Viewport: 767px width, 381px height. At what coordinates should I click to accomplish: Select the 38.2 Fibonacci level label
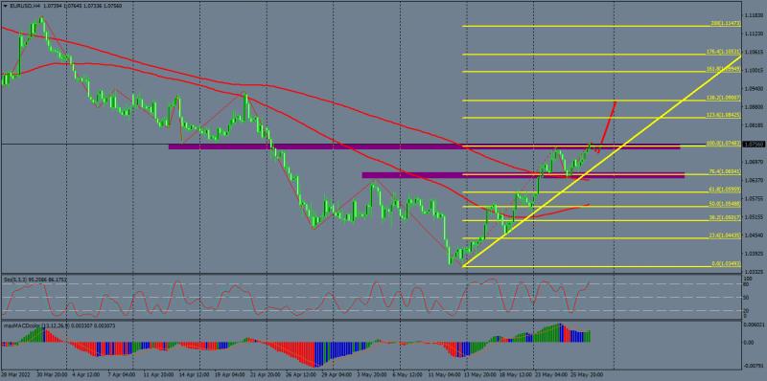(725, 217)
